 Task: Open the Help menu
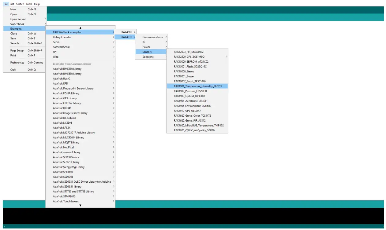click(37, 4)
